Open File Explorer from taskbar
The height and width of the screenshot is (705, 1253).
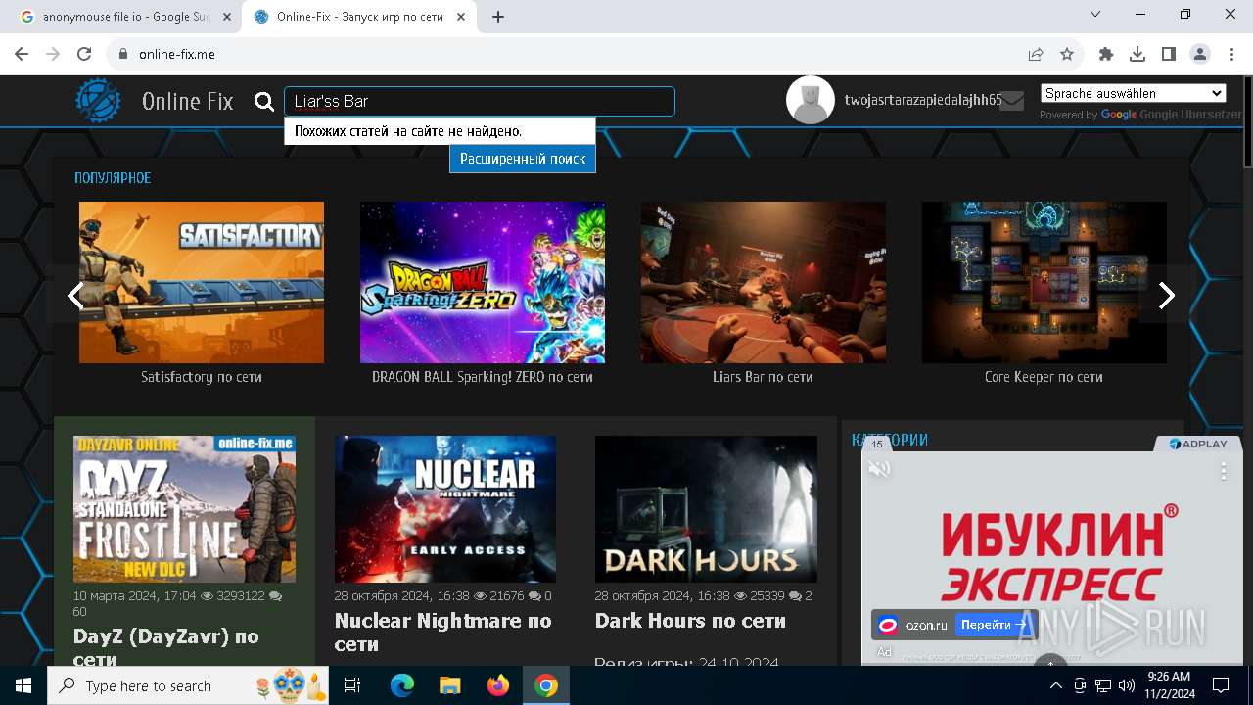coord(449,685)
